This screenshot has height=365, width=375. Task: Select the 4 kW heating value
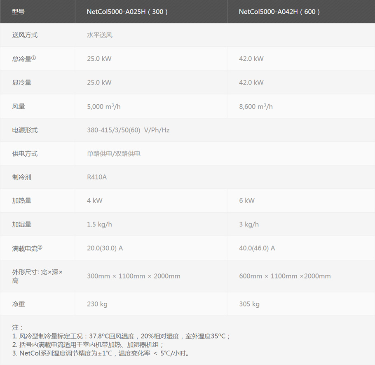click(95, 200)
